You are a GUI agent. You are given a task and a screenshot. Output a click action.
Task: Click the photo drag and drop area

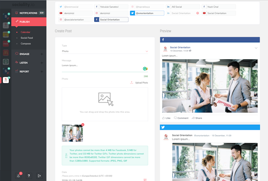pyautogui.click(x=105, y=104)
